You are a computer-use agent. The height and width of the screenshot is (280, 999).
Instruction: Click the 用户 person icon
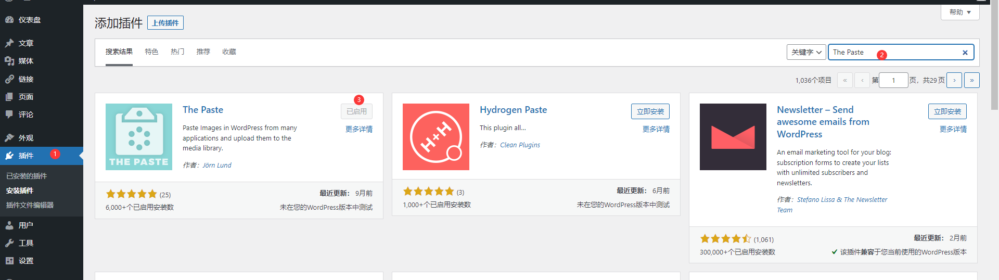9,225
